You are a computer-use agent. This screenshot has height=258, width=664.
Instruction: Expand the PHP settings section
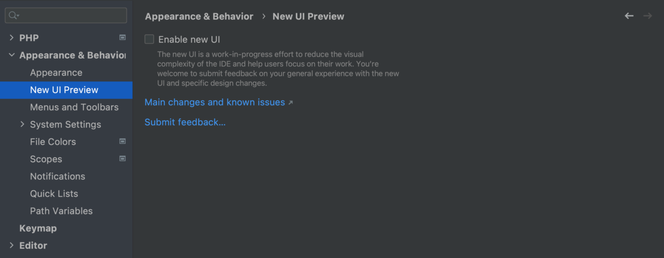12,38
